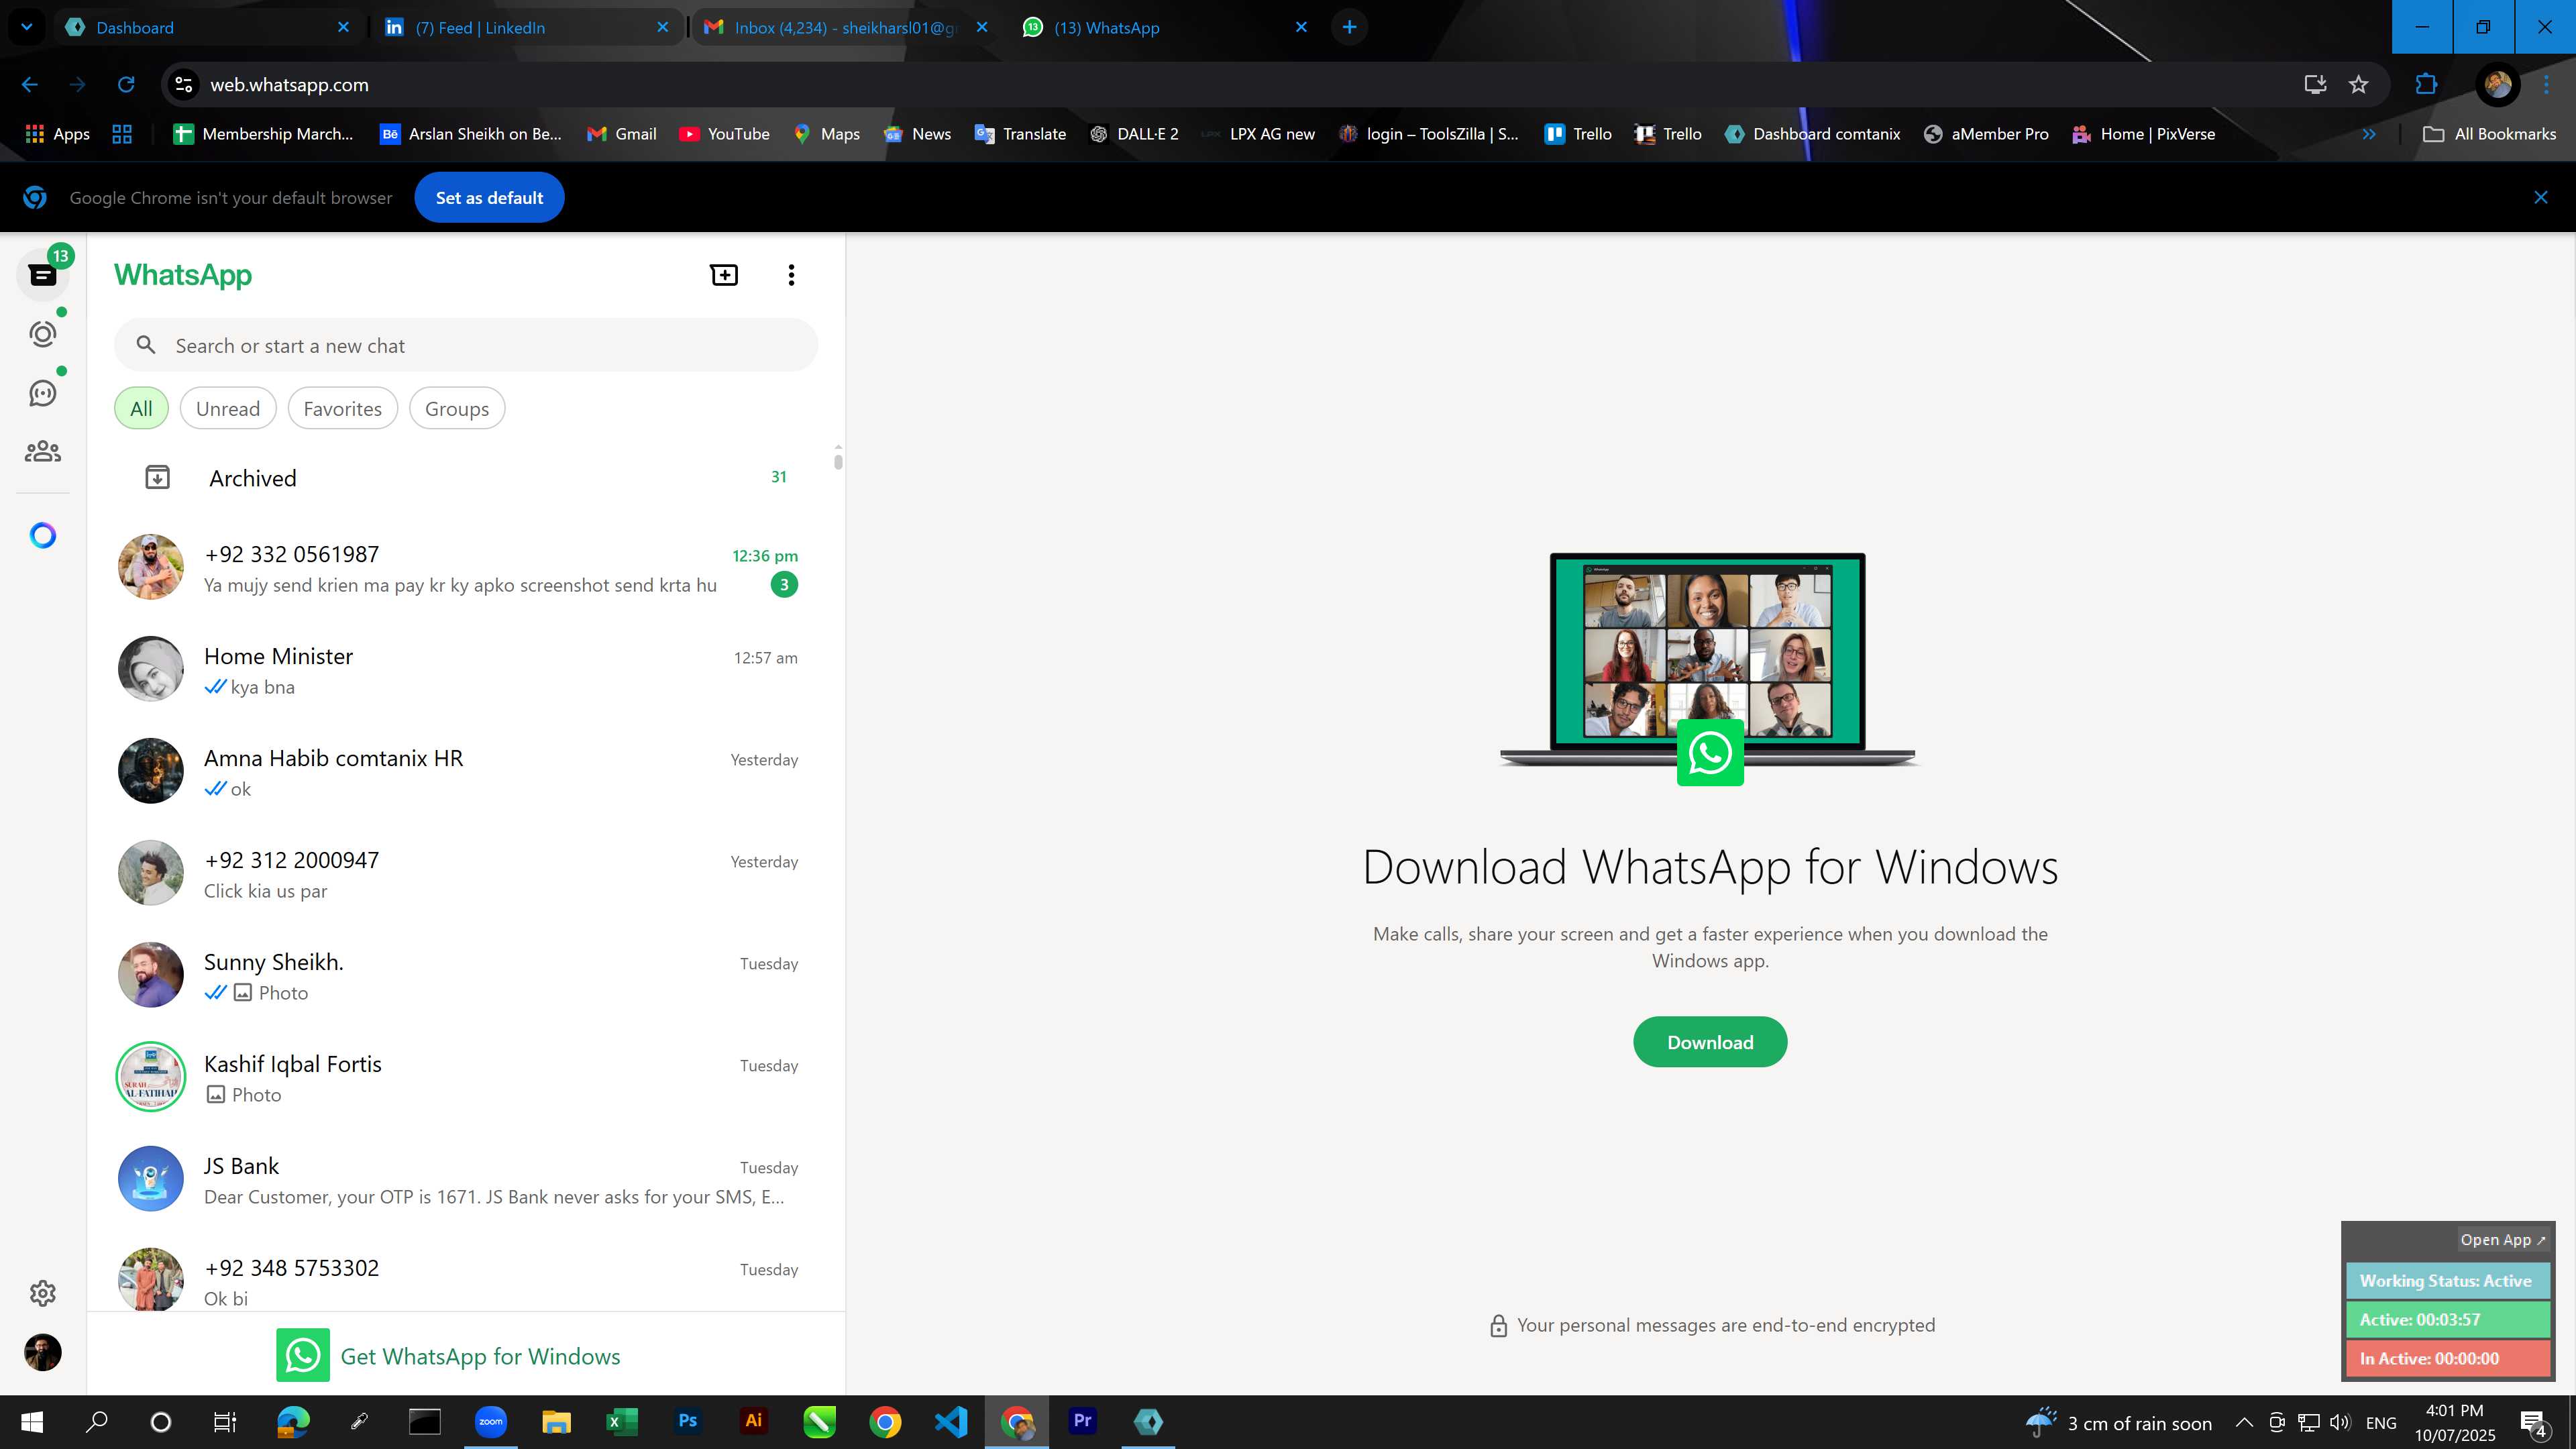
Task: Open the DALL·E 2 bookmark
Action: [1134, 134]
